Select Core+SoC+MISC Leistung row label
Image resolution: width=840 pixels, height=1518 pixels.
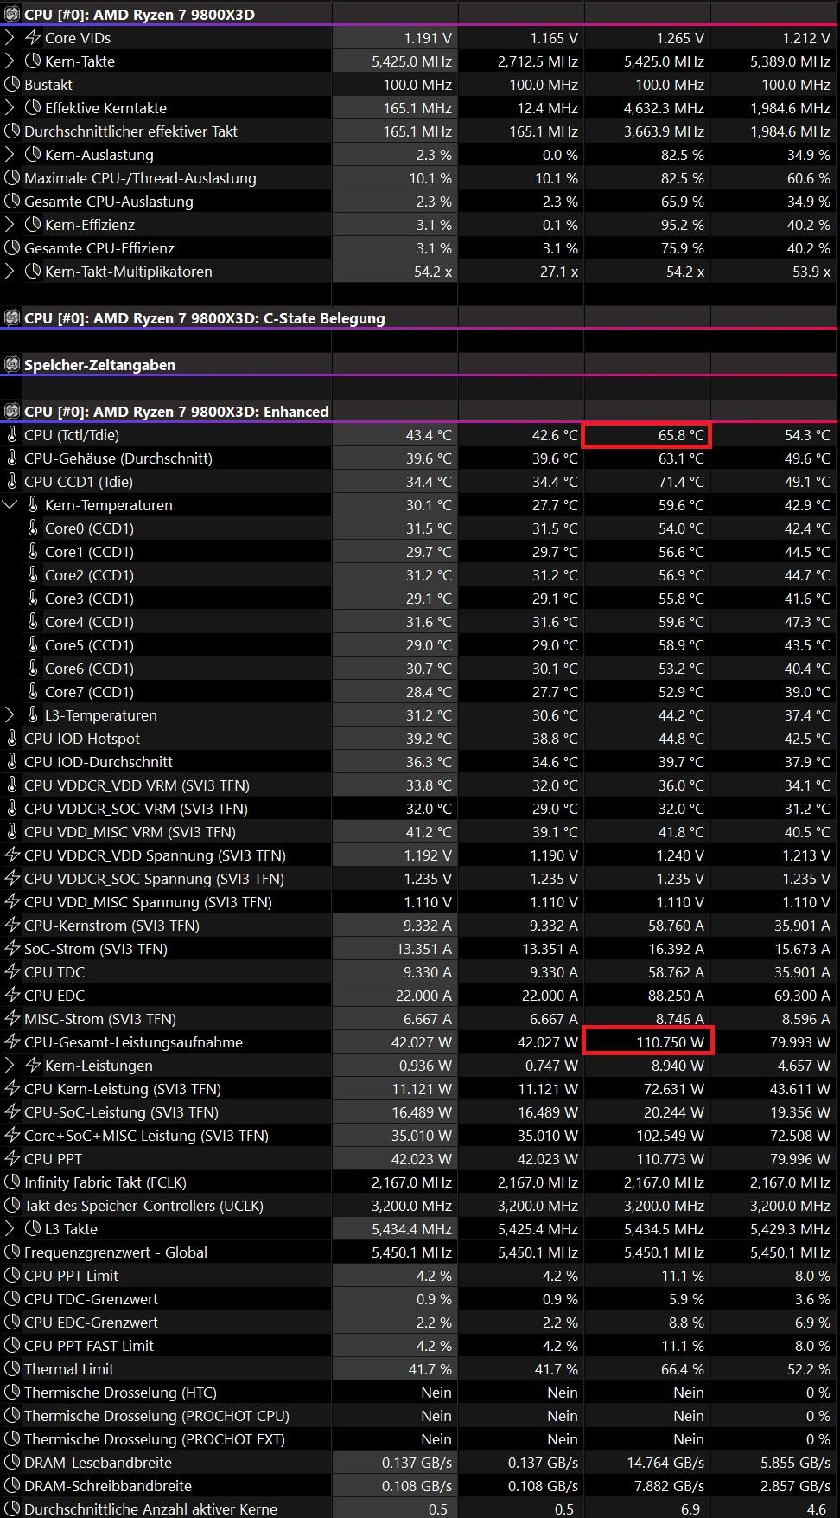pyautogui.click(x=146, y=1136)
